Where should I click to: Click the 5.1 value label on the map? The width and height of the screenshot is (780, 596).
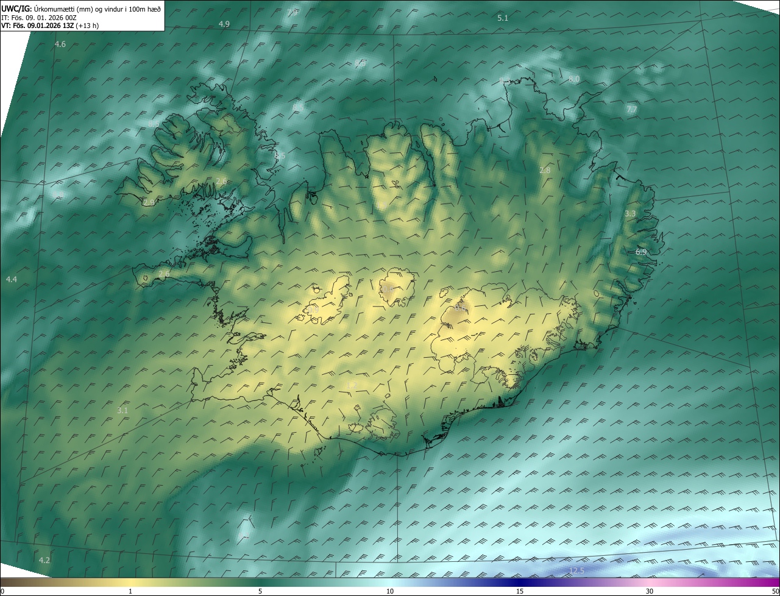click(x=503, y=18)
